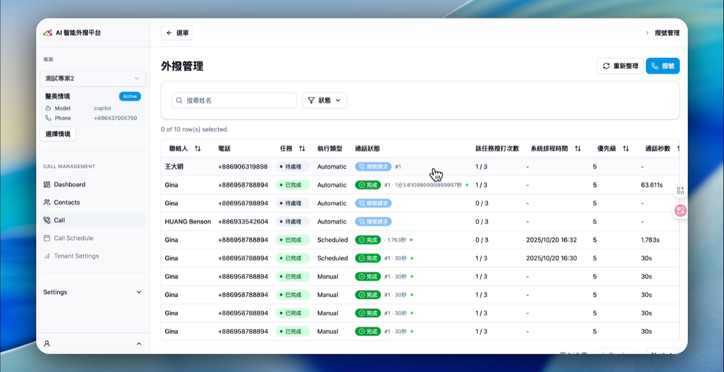This screenshot has width=724, height=372.
Task: Click the 重新整理 refresh button
Action: [620, 66]
